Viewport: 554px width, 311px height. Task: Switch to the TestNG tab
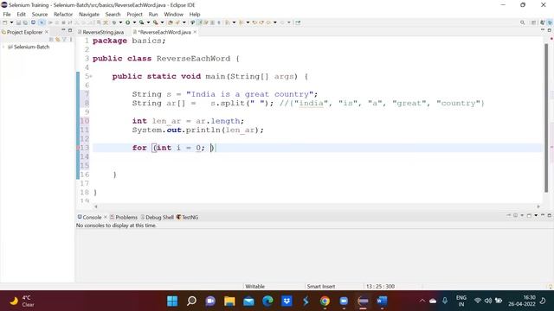(187, 217)
